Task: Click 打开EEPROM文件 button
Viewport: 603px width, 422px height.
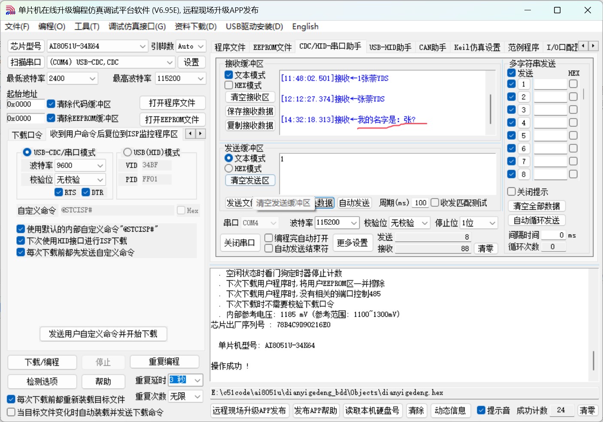Action: click(x=173, y=119)
